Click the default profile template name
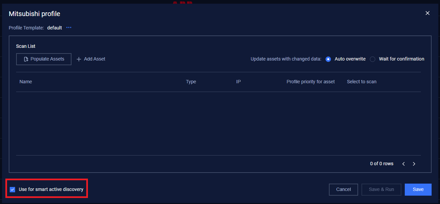The height and width of the screenshot is (204, 440). coord(55,28)
